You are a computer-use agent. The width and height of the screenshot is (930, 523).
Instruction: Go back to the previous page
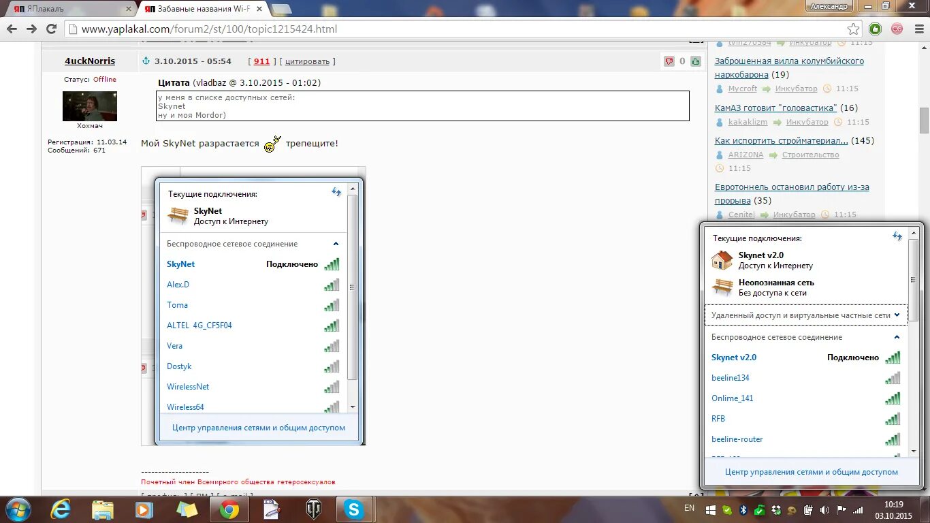12,29
